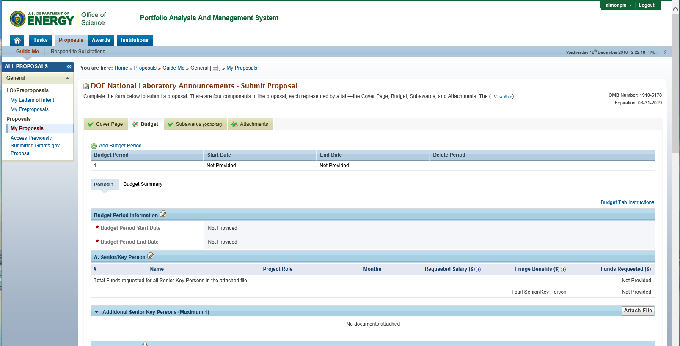Click the Home breadcrumb link
The height and width of the screenshot is (346, 680).
(x=121, y=68)
